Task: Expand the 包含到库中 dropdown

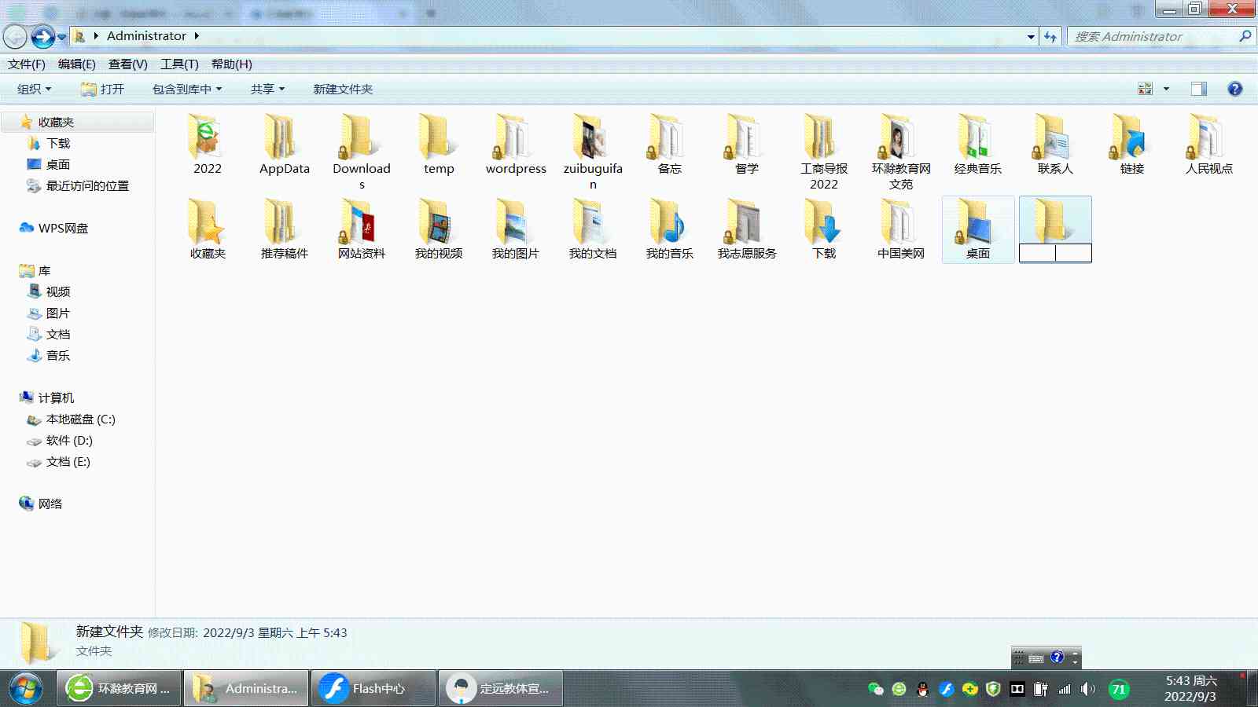Action: point(186,89)
